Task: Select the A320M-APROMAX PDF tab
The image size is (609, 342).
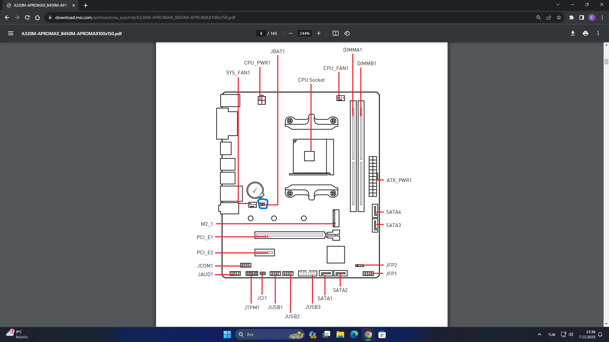Action: click(41, 5)
